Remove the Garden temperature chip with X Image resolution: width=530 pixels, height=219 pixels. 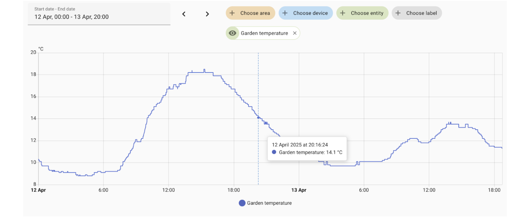pos(295,33)
